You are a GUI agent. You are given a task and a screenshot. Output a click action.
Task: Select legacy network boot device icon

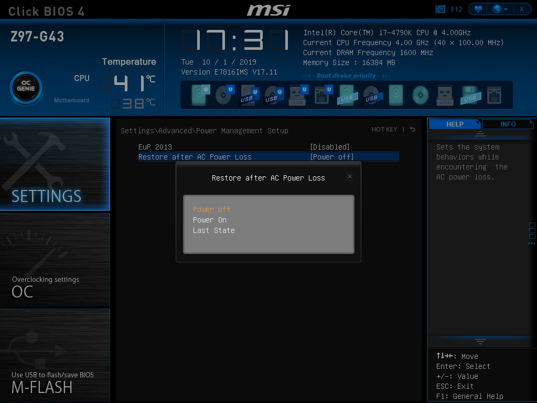point(494,94)
